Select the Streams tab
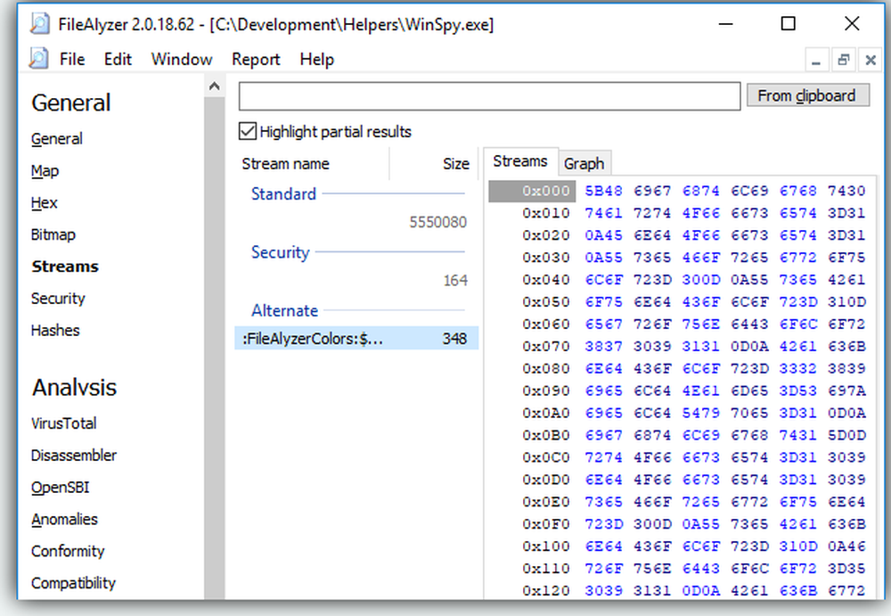Screen dimensions: 891x616 point(520,161)
